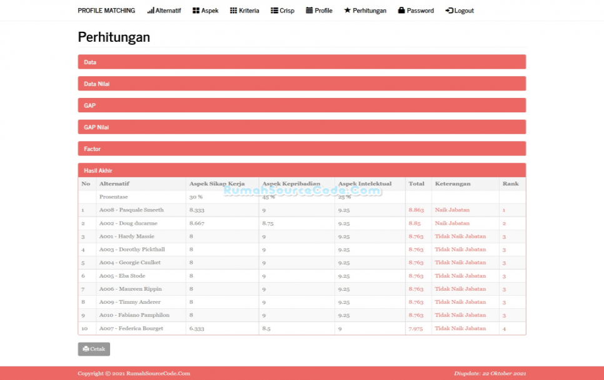The width and height of the screenshot is (604, 380).
Task: Open Kriteria using its grid icon
Action: pos(236,11)
